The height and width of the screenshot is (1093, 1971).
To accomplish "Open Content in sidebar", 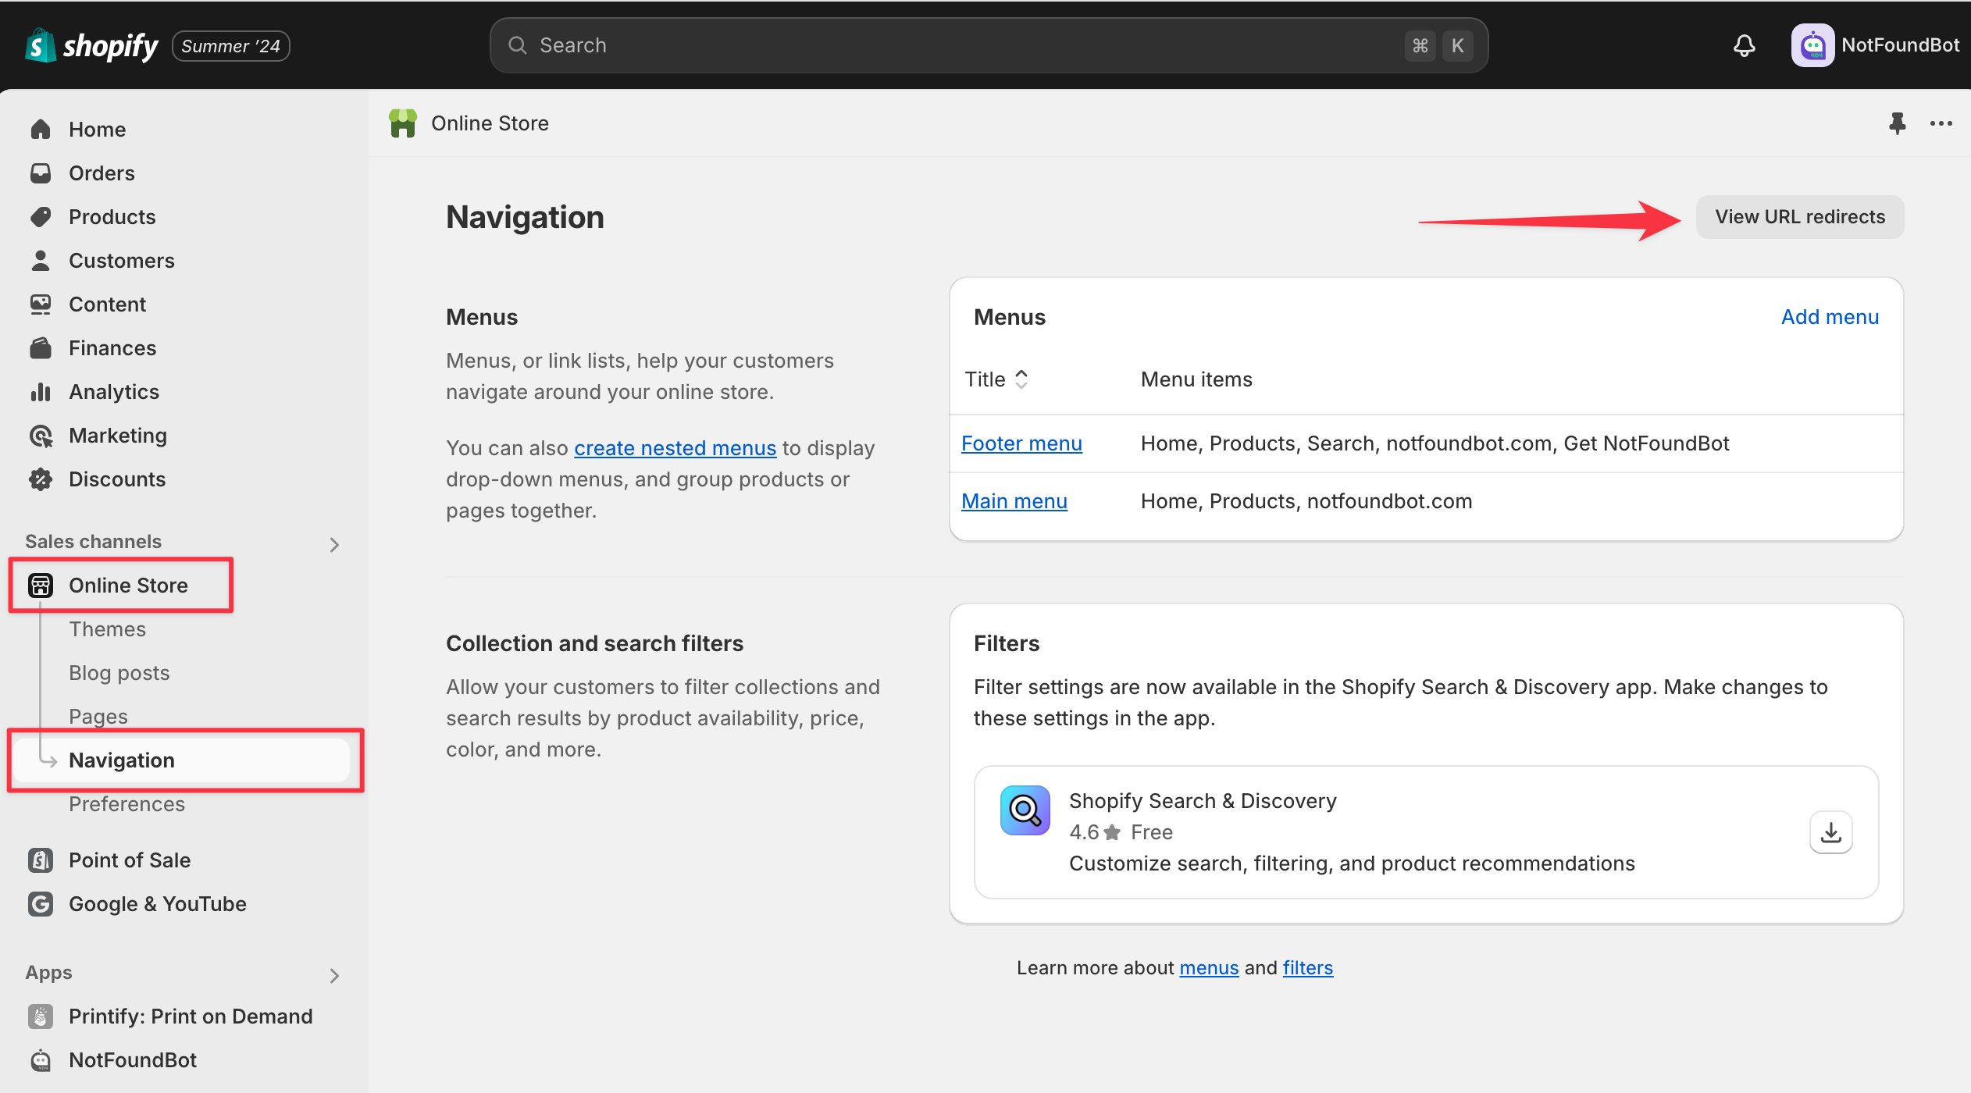I will tap(107, 304).
